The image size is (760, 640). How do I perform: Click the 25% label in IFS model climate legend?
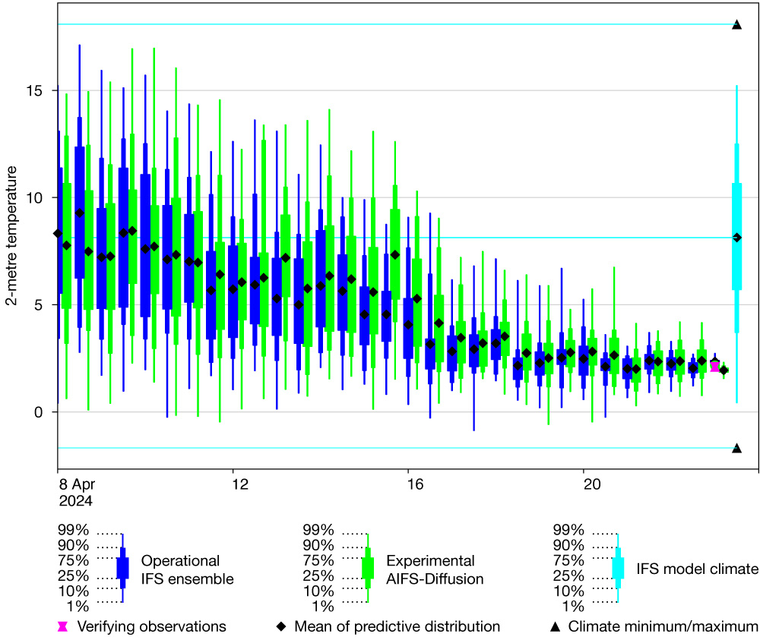pos(568,575)
